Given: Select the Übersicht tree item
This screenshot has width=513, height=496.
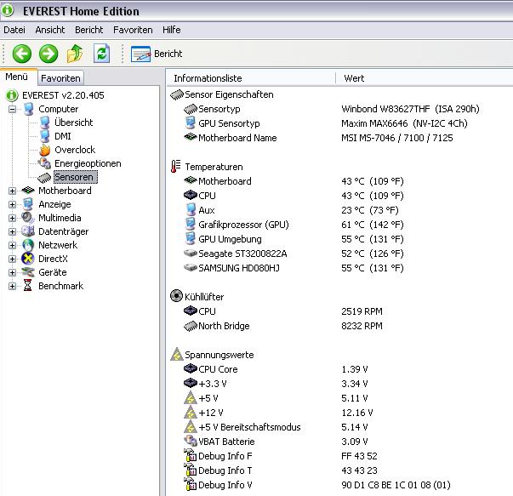Looking at the screenshot, I should point(73,123).
